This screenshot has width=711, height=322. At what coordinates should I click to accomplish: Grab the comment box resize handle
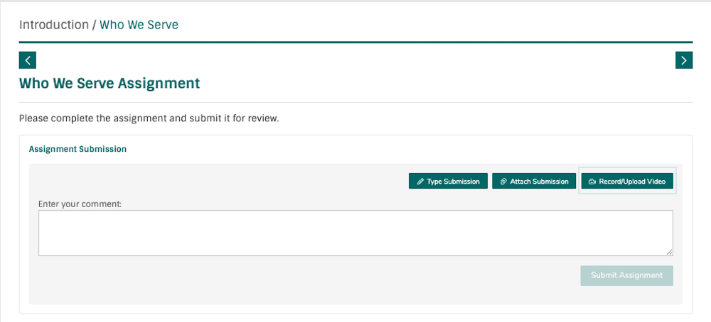pos(669,252)
